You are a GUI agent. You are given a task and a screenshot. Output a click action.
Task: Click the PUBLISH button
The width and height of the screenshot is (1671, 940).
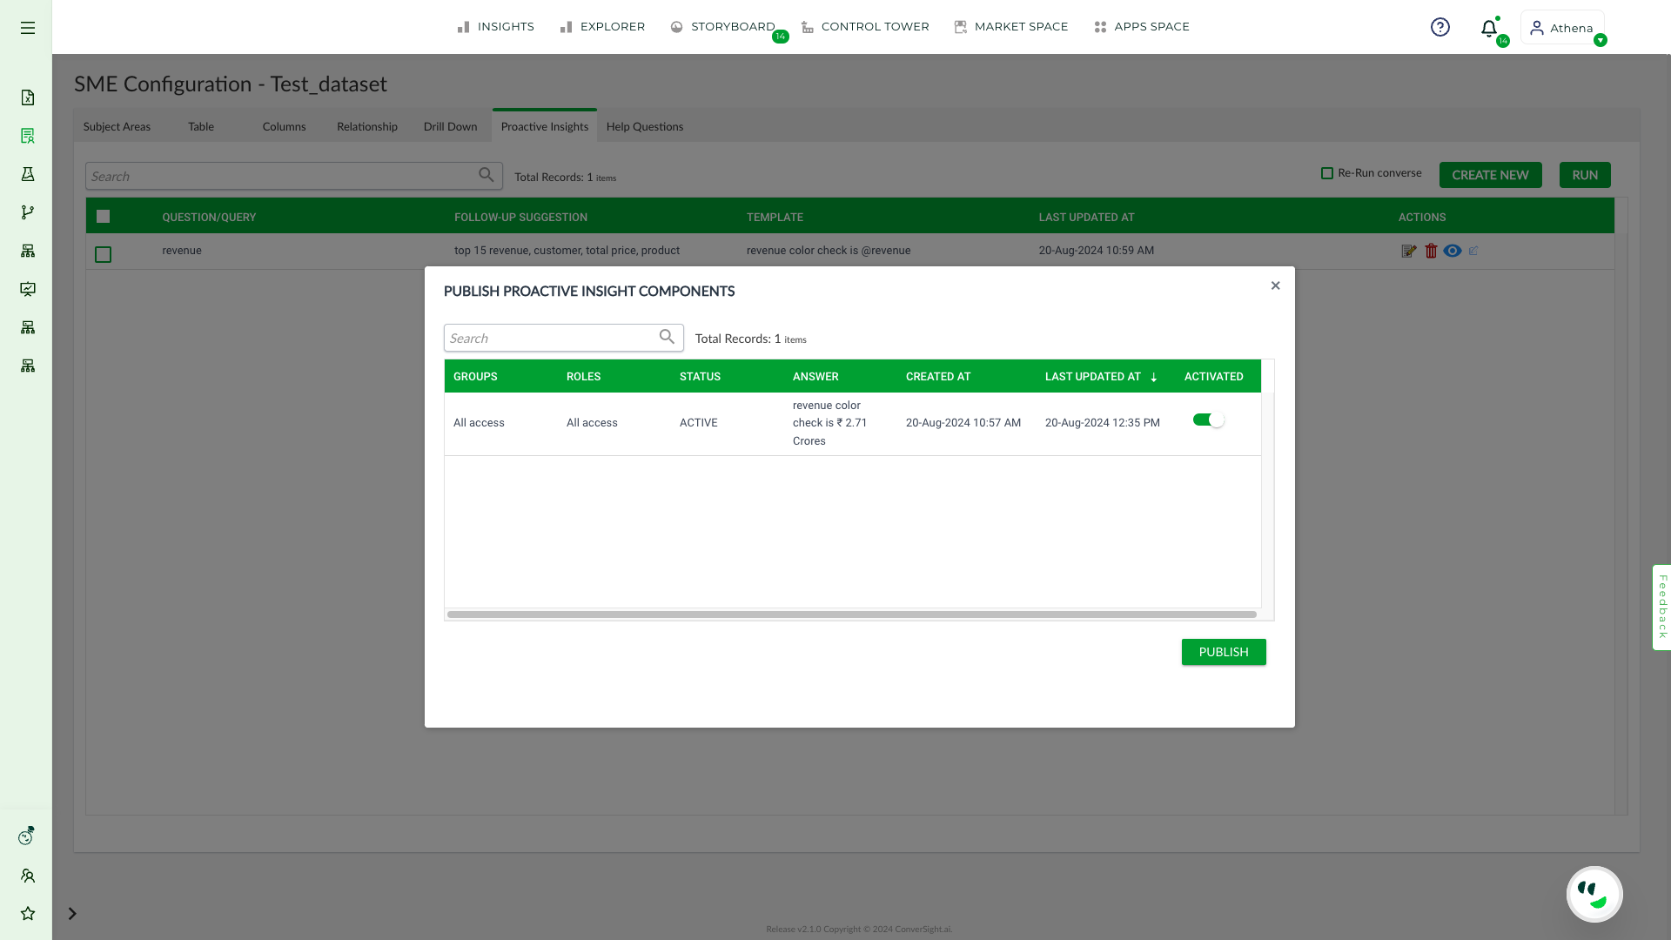pos(1224,652)
